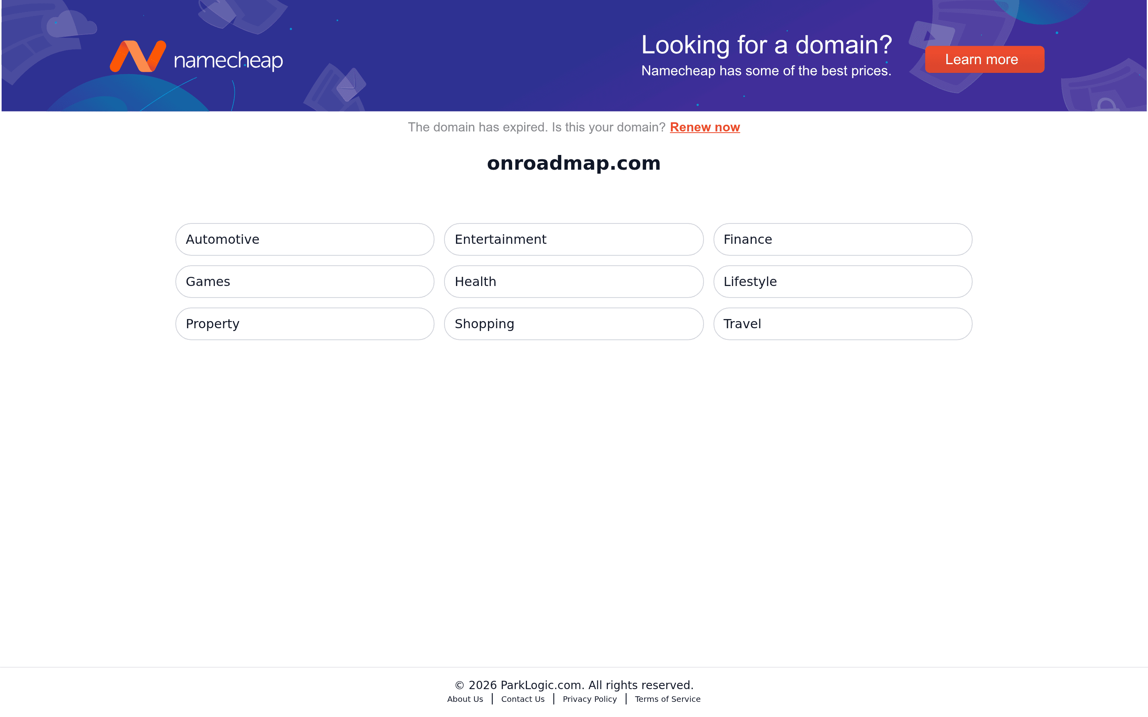Select the Finance category
This screenshot has width=1148, height=717.
[x=843, y=239]
